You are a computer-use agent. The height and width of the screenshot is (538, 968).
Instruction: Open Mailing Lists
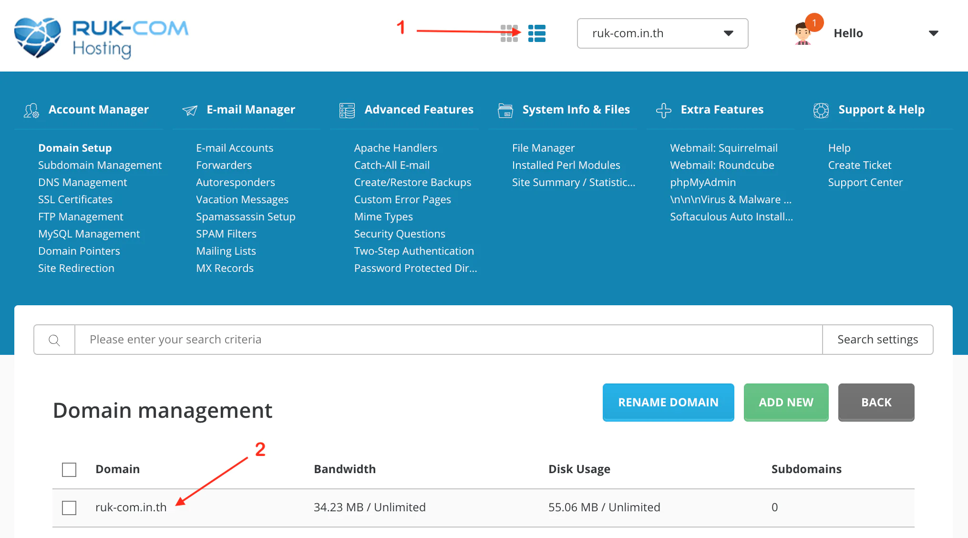point(226,251)
